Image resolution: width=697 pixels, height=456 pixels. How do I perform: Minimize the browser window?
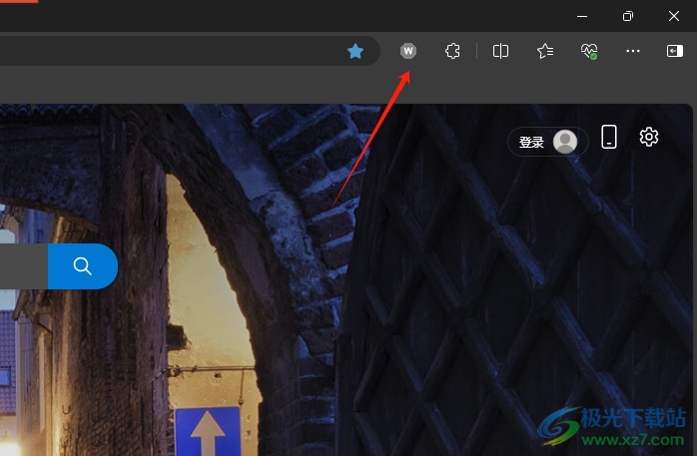tap(582, 16)
